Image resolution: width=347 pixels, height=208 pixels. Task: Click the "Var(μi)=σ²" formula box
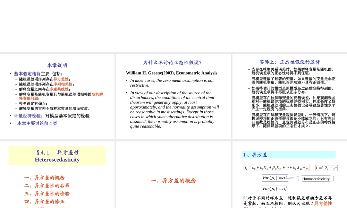[275, 178]
